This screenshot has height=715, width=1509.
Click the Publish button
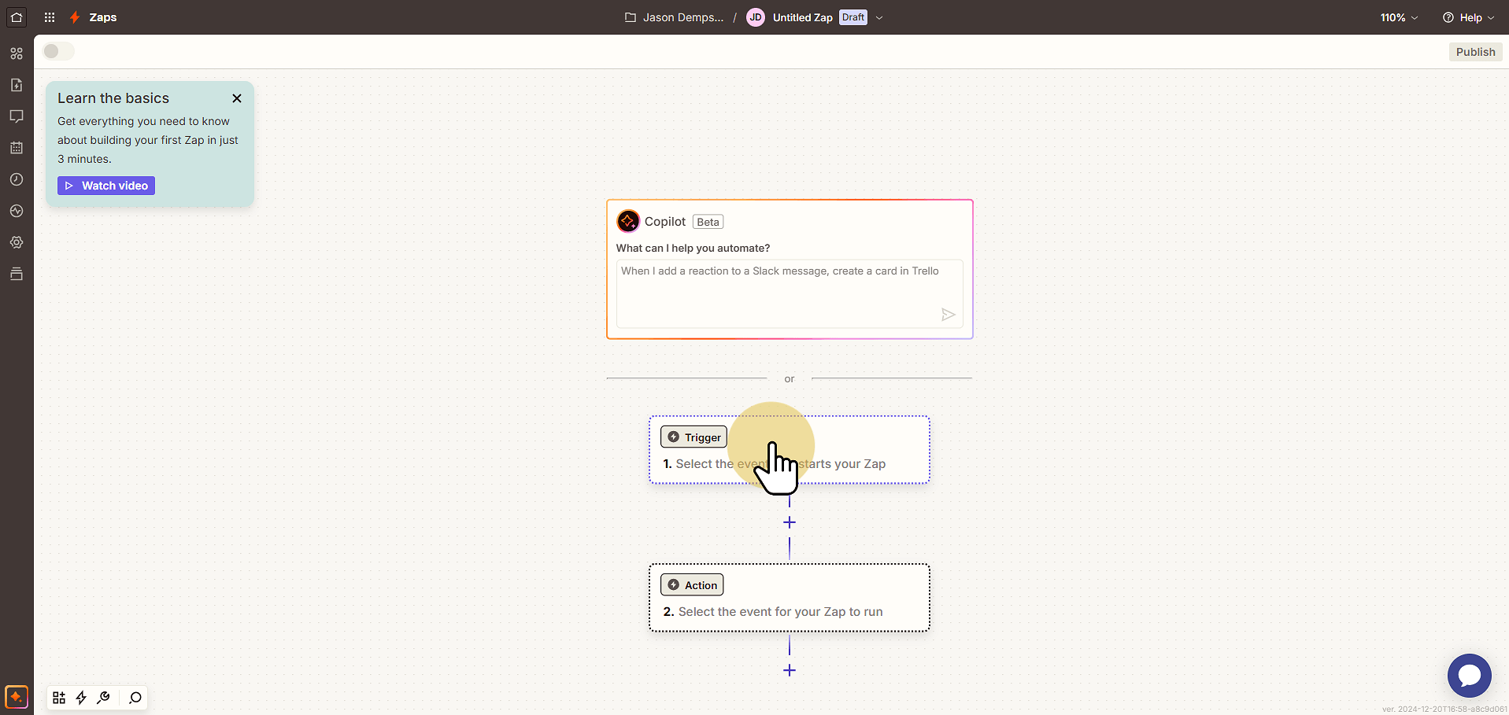coord(1475,52)
